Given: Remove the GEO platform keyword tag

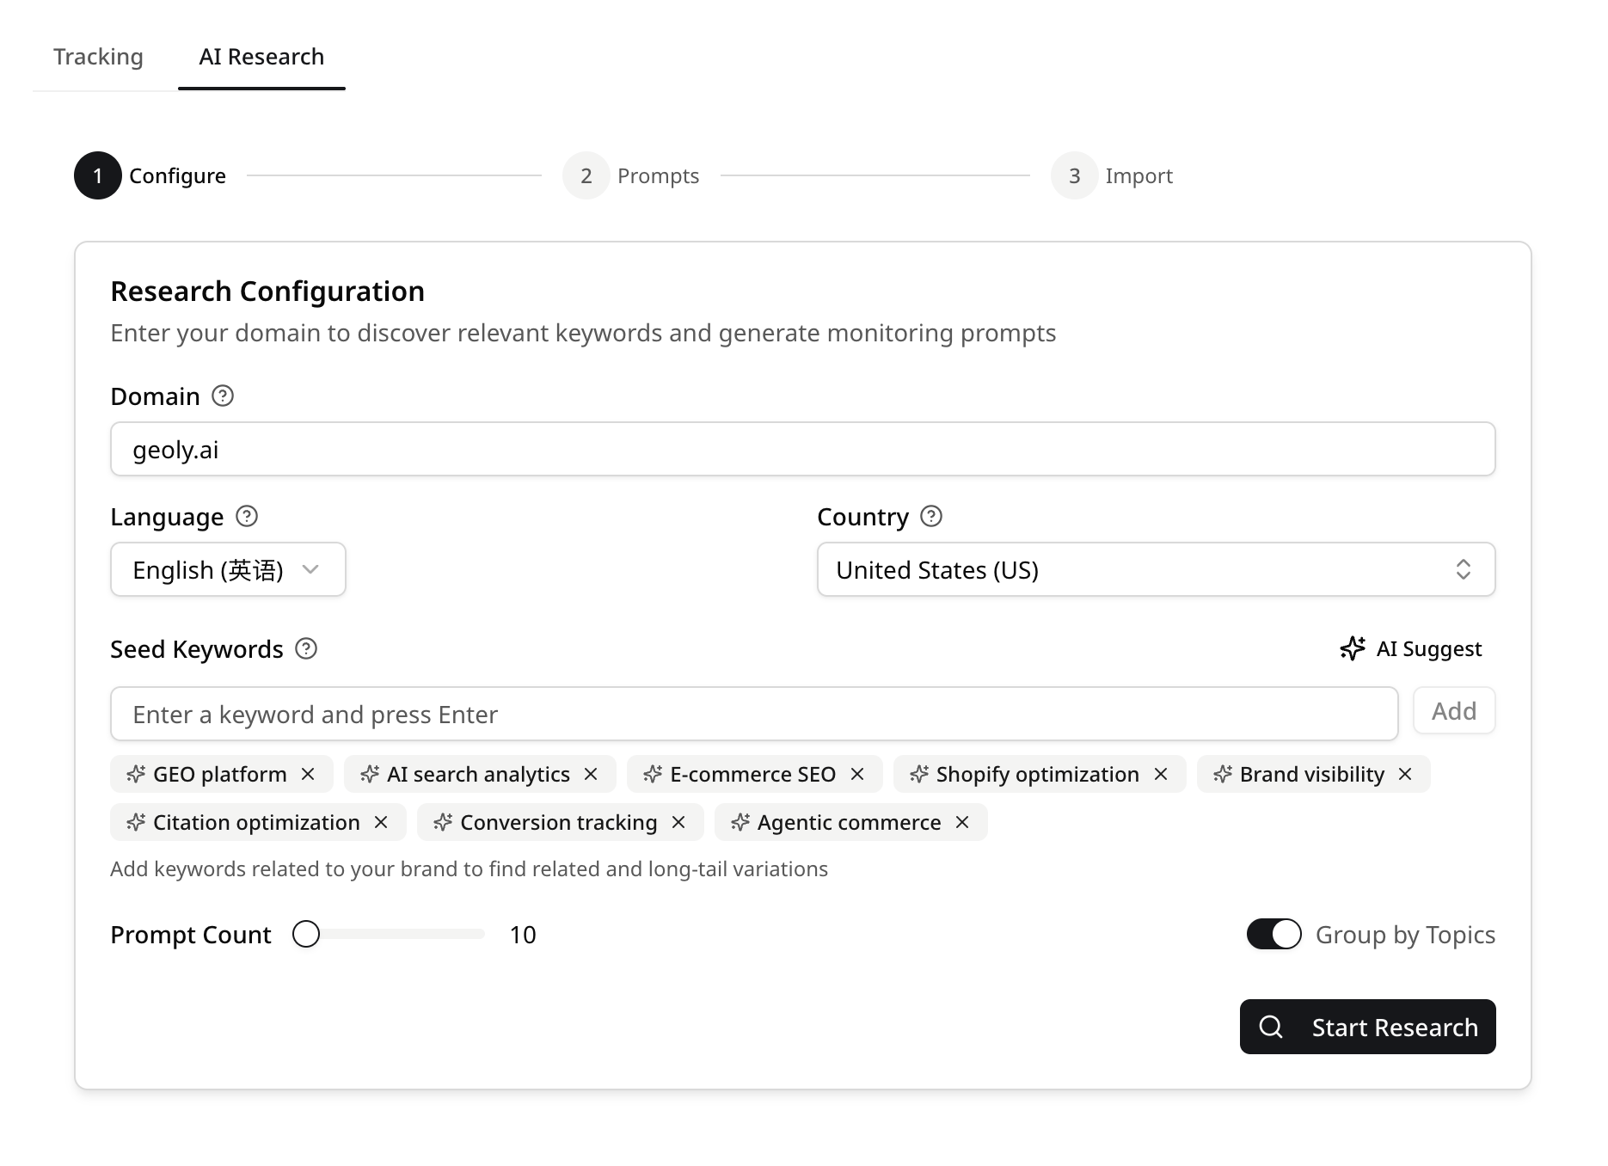Looking at the screenshot, I should tap(308, 774).
